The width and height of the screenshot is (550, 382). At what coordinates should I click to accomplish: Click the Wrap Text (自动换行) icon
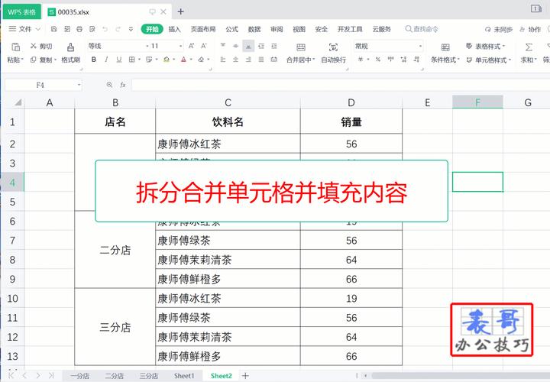coord(333,47)
